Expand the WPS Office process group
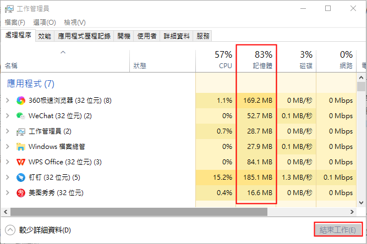 click(x=8, y=162)
